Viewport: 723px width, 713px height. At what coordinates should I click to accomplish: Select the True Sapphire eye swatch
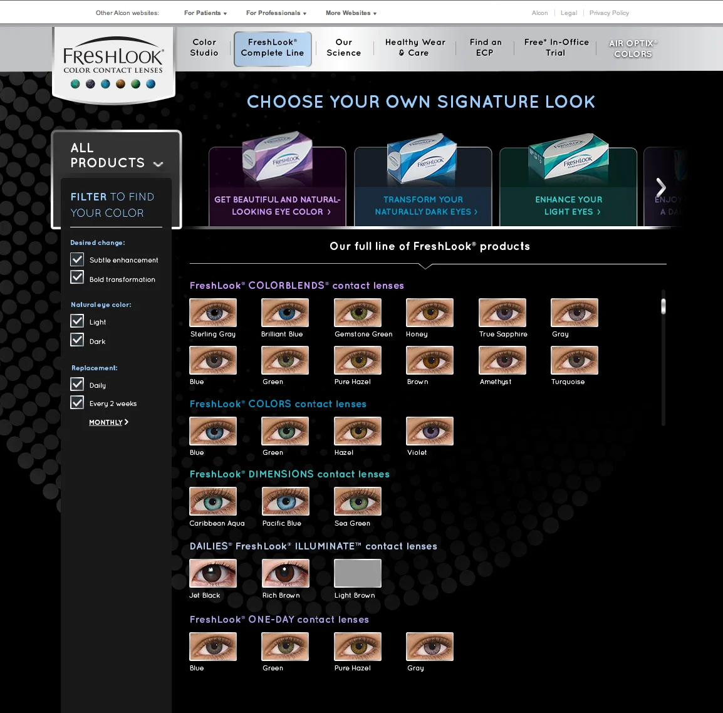(502, 313)
